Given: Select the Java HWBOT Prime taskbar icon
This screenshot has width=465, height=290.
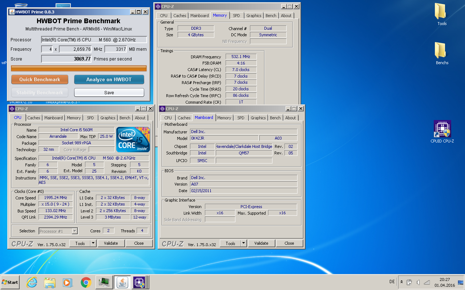Looking at the screenshot, I should tap(122, 282).
